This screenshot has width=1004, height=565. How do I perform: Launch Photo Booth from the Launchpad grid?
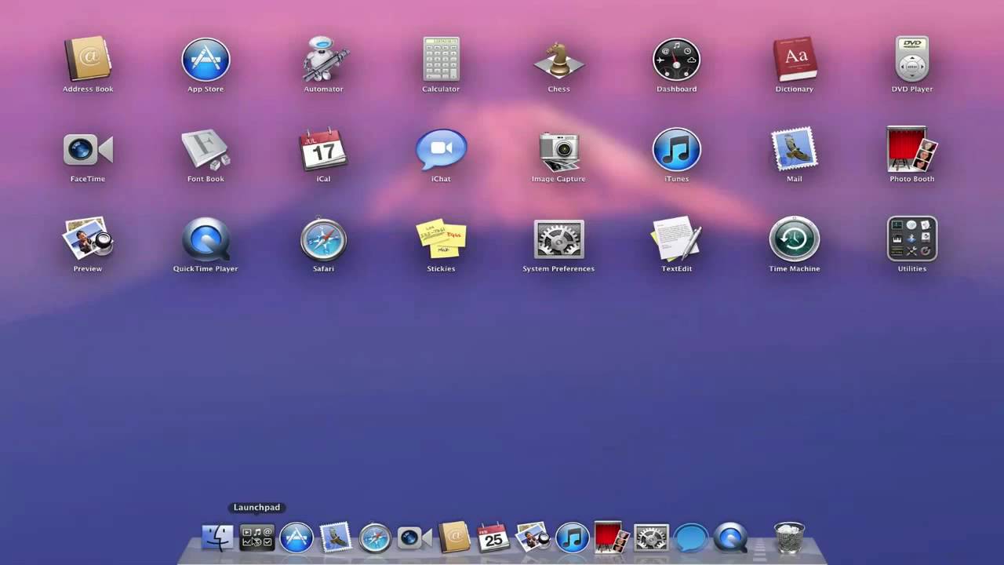coord(912,150)
